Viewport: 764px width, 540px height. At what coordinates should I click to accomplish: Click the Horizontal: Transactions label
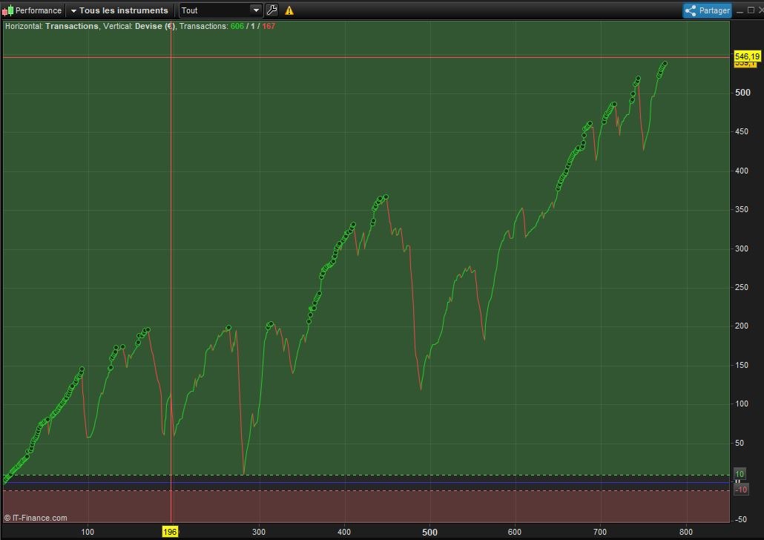[x=52, y=26]
